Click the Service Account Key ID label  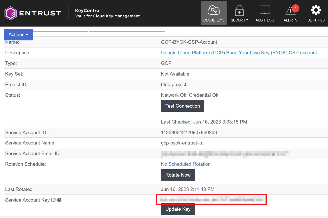click(30, 200)
